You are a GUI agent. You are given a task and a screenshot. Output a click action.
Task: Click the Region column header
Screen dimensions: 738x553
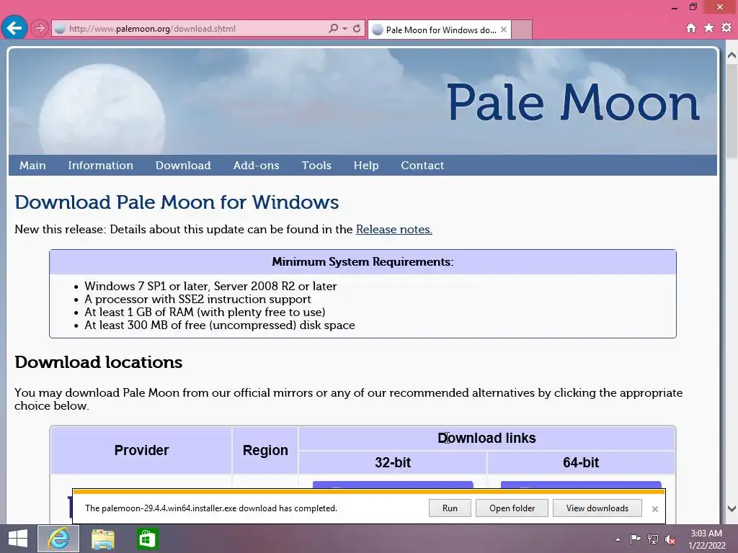pos(265,451)
